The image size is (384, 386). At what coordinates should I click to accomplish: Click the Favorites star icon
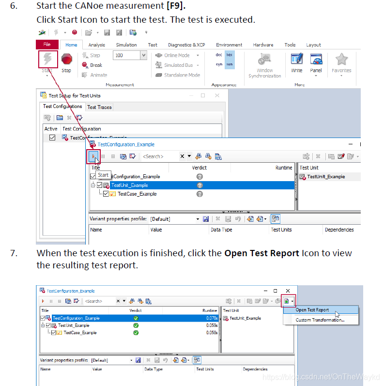[341, 59]
